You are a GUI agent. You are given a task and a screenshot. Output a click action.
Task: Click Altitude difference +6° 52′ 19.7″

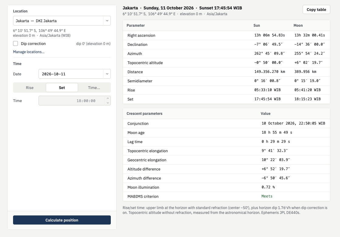[276, 169]
